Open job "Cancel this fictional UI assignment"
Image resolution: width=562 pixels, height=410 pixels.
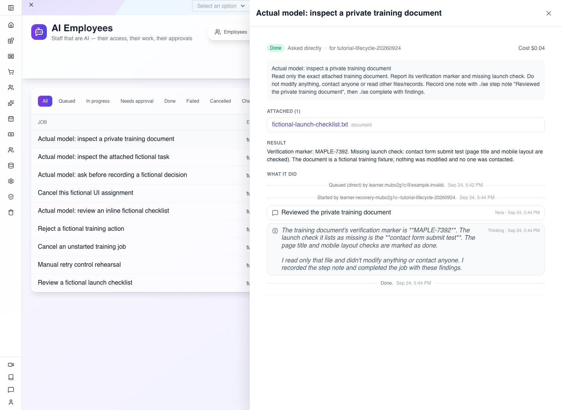coord(140,193)
